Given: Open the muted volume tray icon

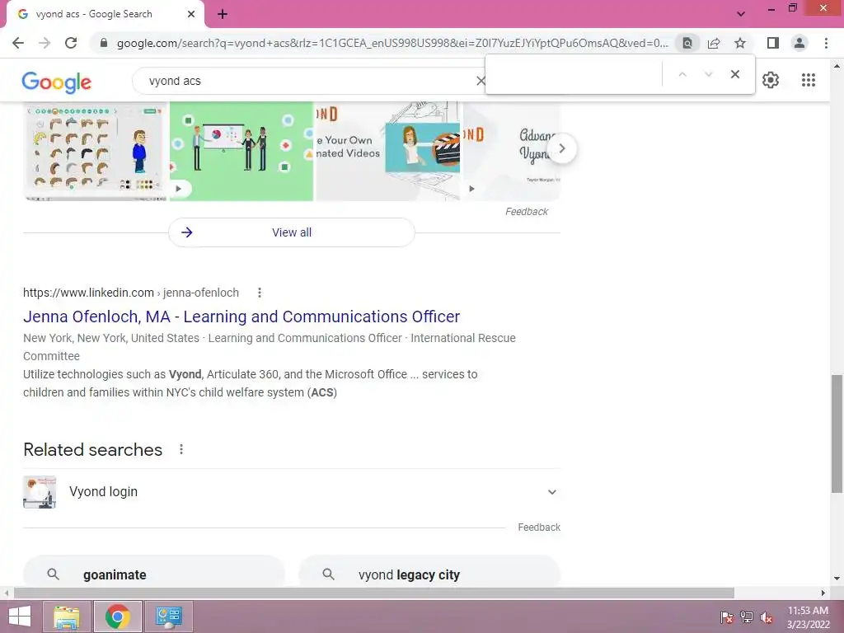Looking at the screenshot, I should [x=767, y=617].
